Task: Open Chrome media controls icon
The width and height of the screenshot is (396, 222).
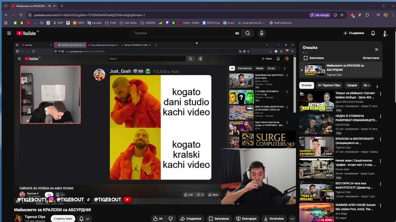Action: click(x=378, y=15)
